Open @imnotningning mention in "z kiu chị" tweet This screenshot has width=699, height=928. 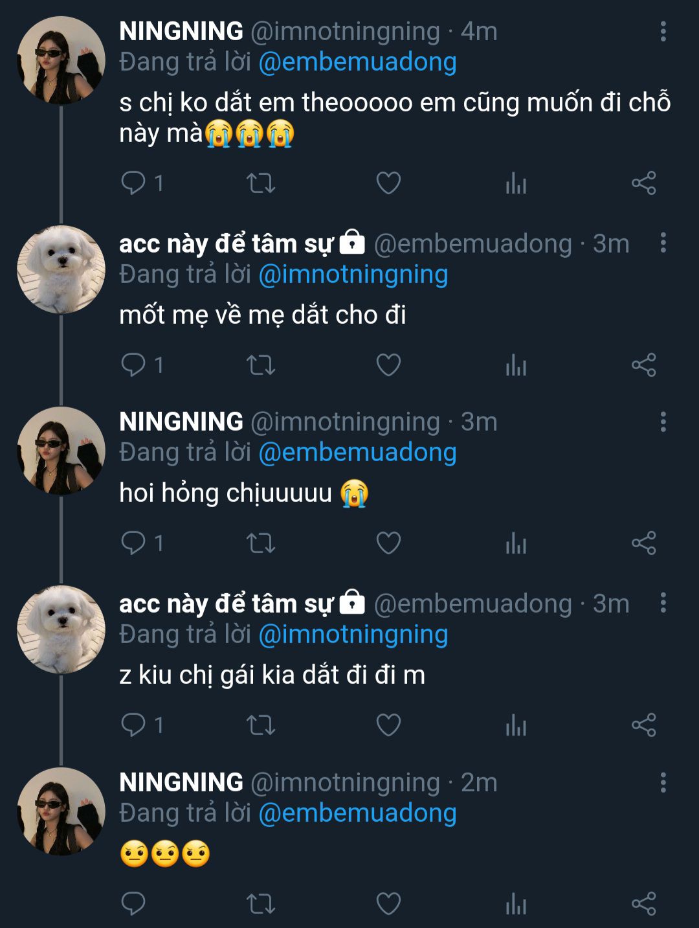click(353, 635)
